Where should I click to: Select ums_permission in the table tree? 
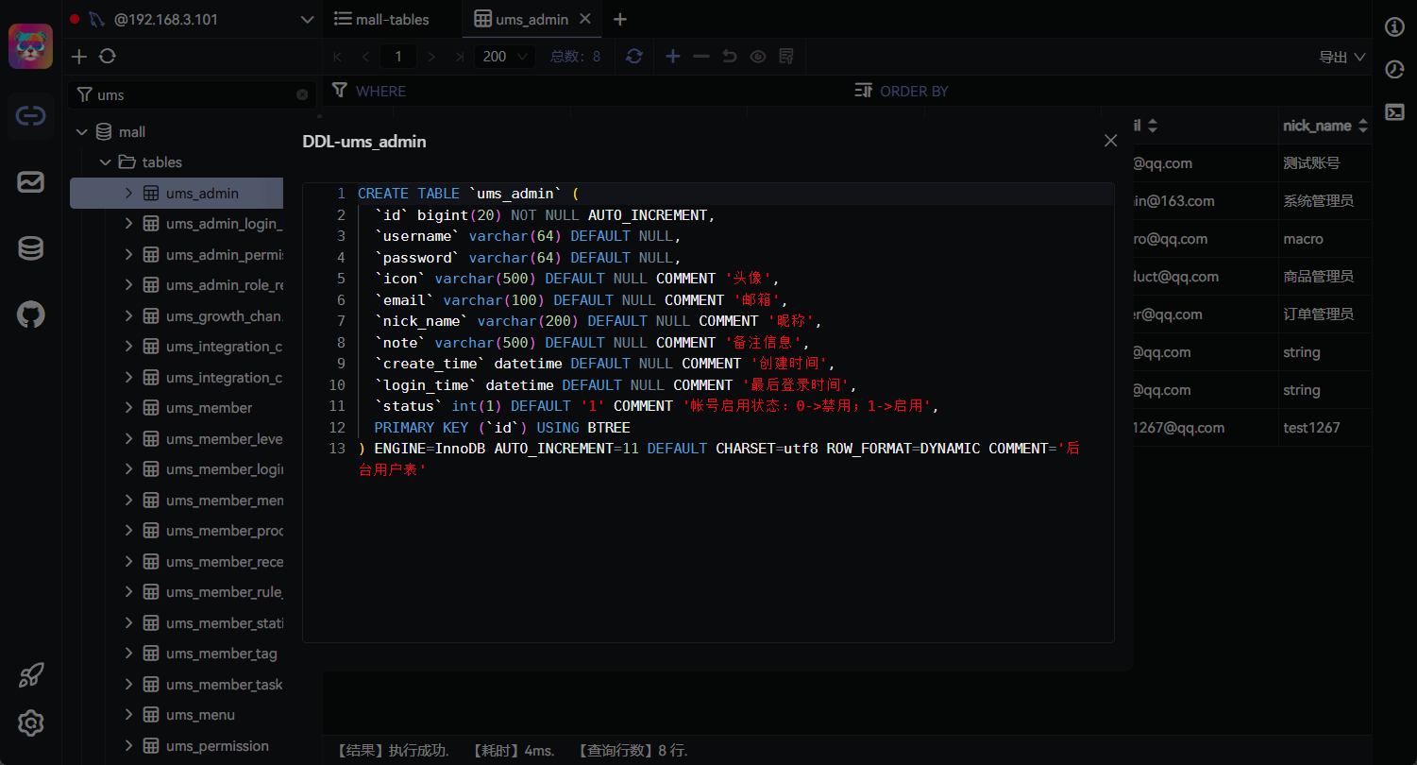click(x=217, y=746)
